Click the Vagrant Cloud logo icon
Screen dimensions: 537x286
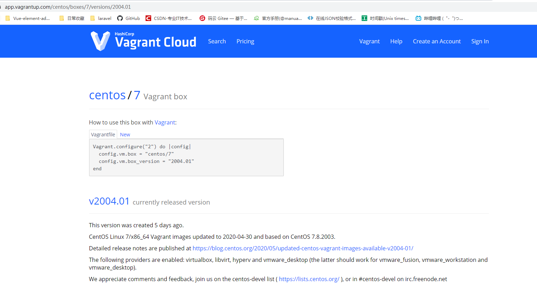pyautogui.click(x=100, y=41)
